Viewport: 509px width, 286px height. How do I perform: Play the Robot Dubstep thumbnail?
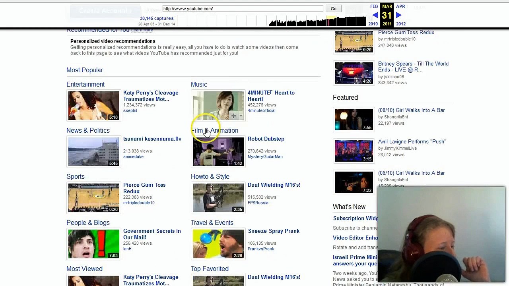click(218, 151)
